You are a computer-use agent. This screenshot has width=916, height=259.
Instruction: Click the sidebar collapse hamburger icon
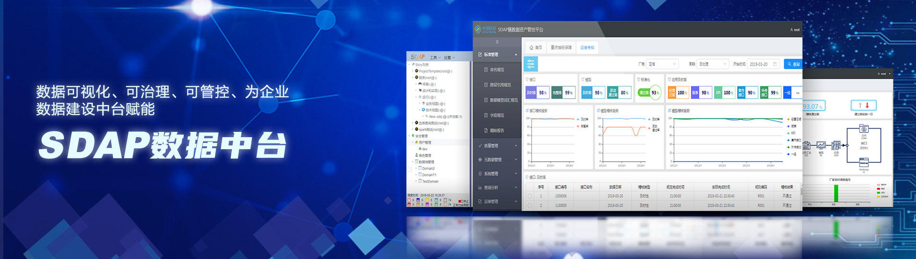[497, 42]
